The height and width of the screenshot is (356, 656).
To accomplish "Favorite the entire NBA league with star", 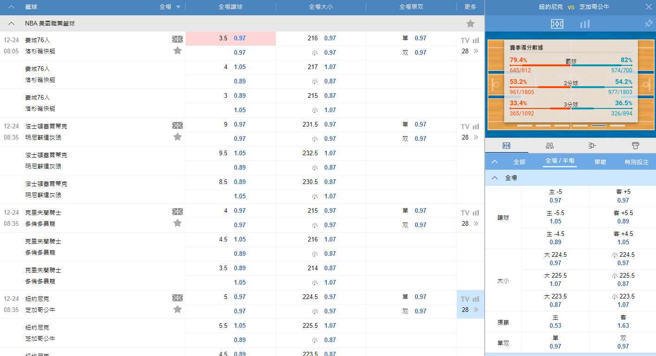I will pyautogui.click(x=470, y=24).
